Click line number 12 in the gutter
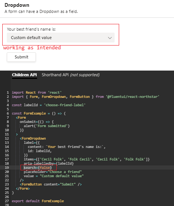The width and height of the screenshot is (174, 206). click(x=7, y=138)
